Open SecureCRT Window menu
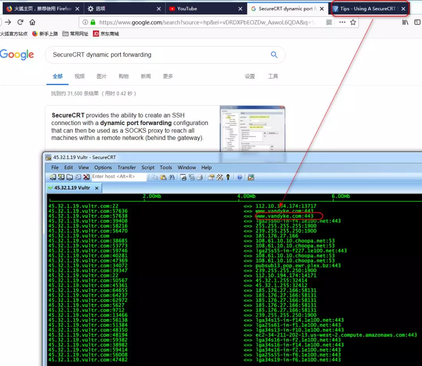 (187, 167)
